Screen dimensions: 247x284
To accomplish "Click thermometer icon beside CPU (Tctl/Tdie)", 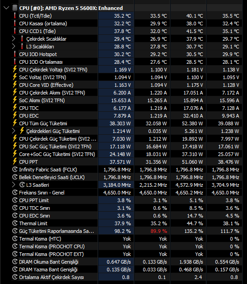I will pyautogui.click(x=15, y=15).
